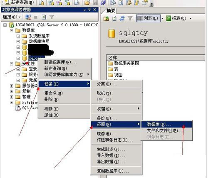Expand the 数据库快照 folder
The height and width of the screenshot is (178, 208).
pyautogui.click(x=18, y=42)
